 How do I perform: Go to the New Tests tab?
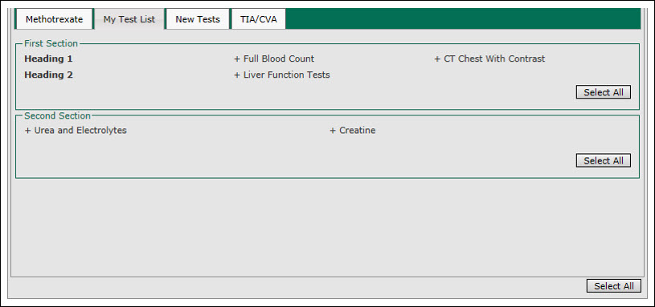click(198, 19)
